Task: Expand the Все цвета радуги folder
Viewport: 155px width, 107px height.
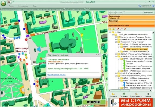Action: click(116, 37)
